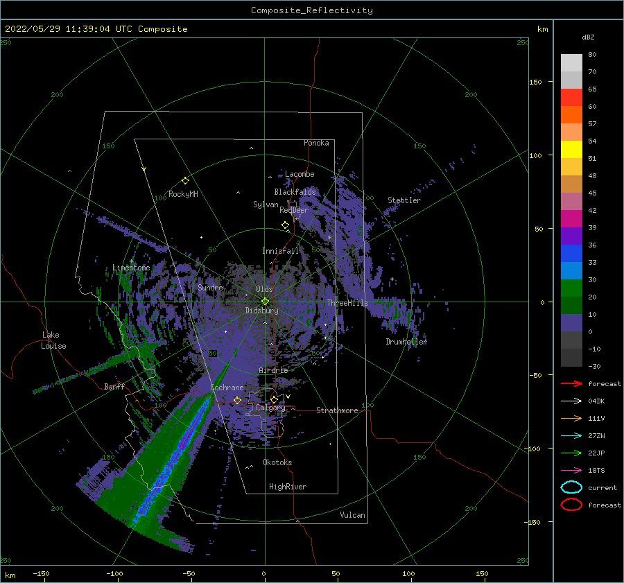Click the Drumheller town label

point(406,342)
